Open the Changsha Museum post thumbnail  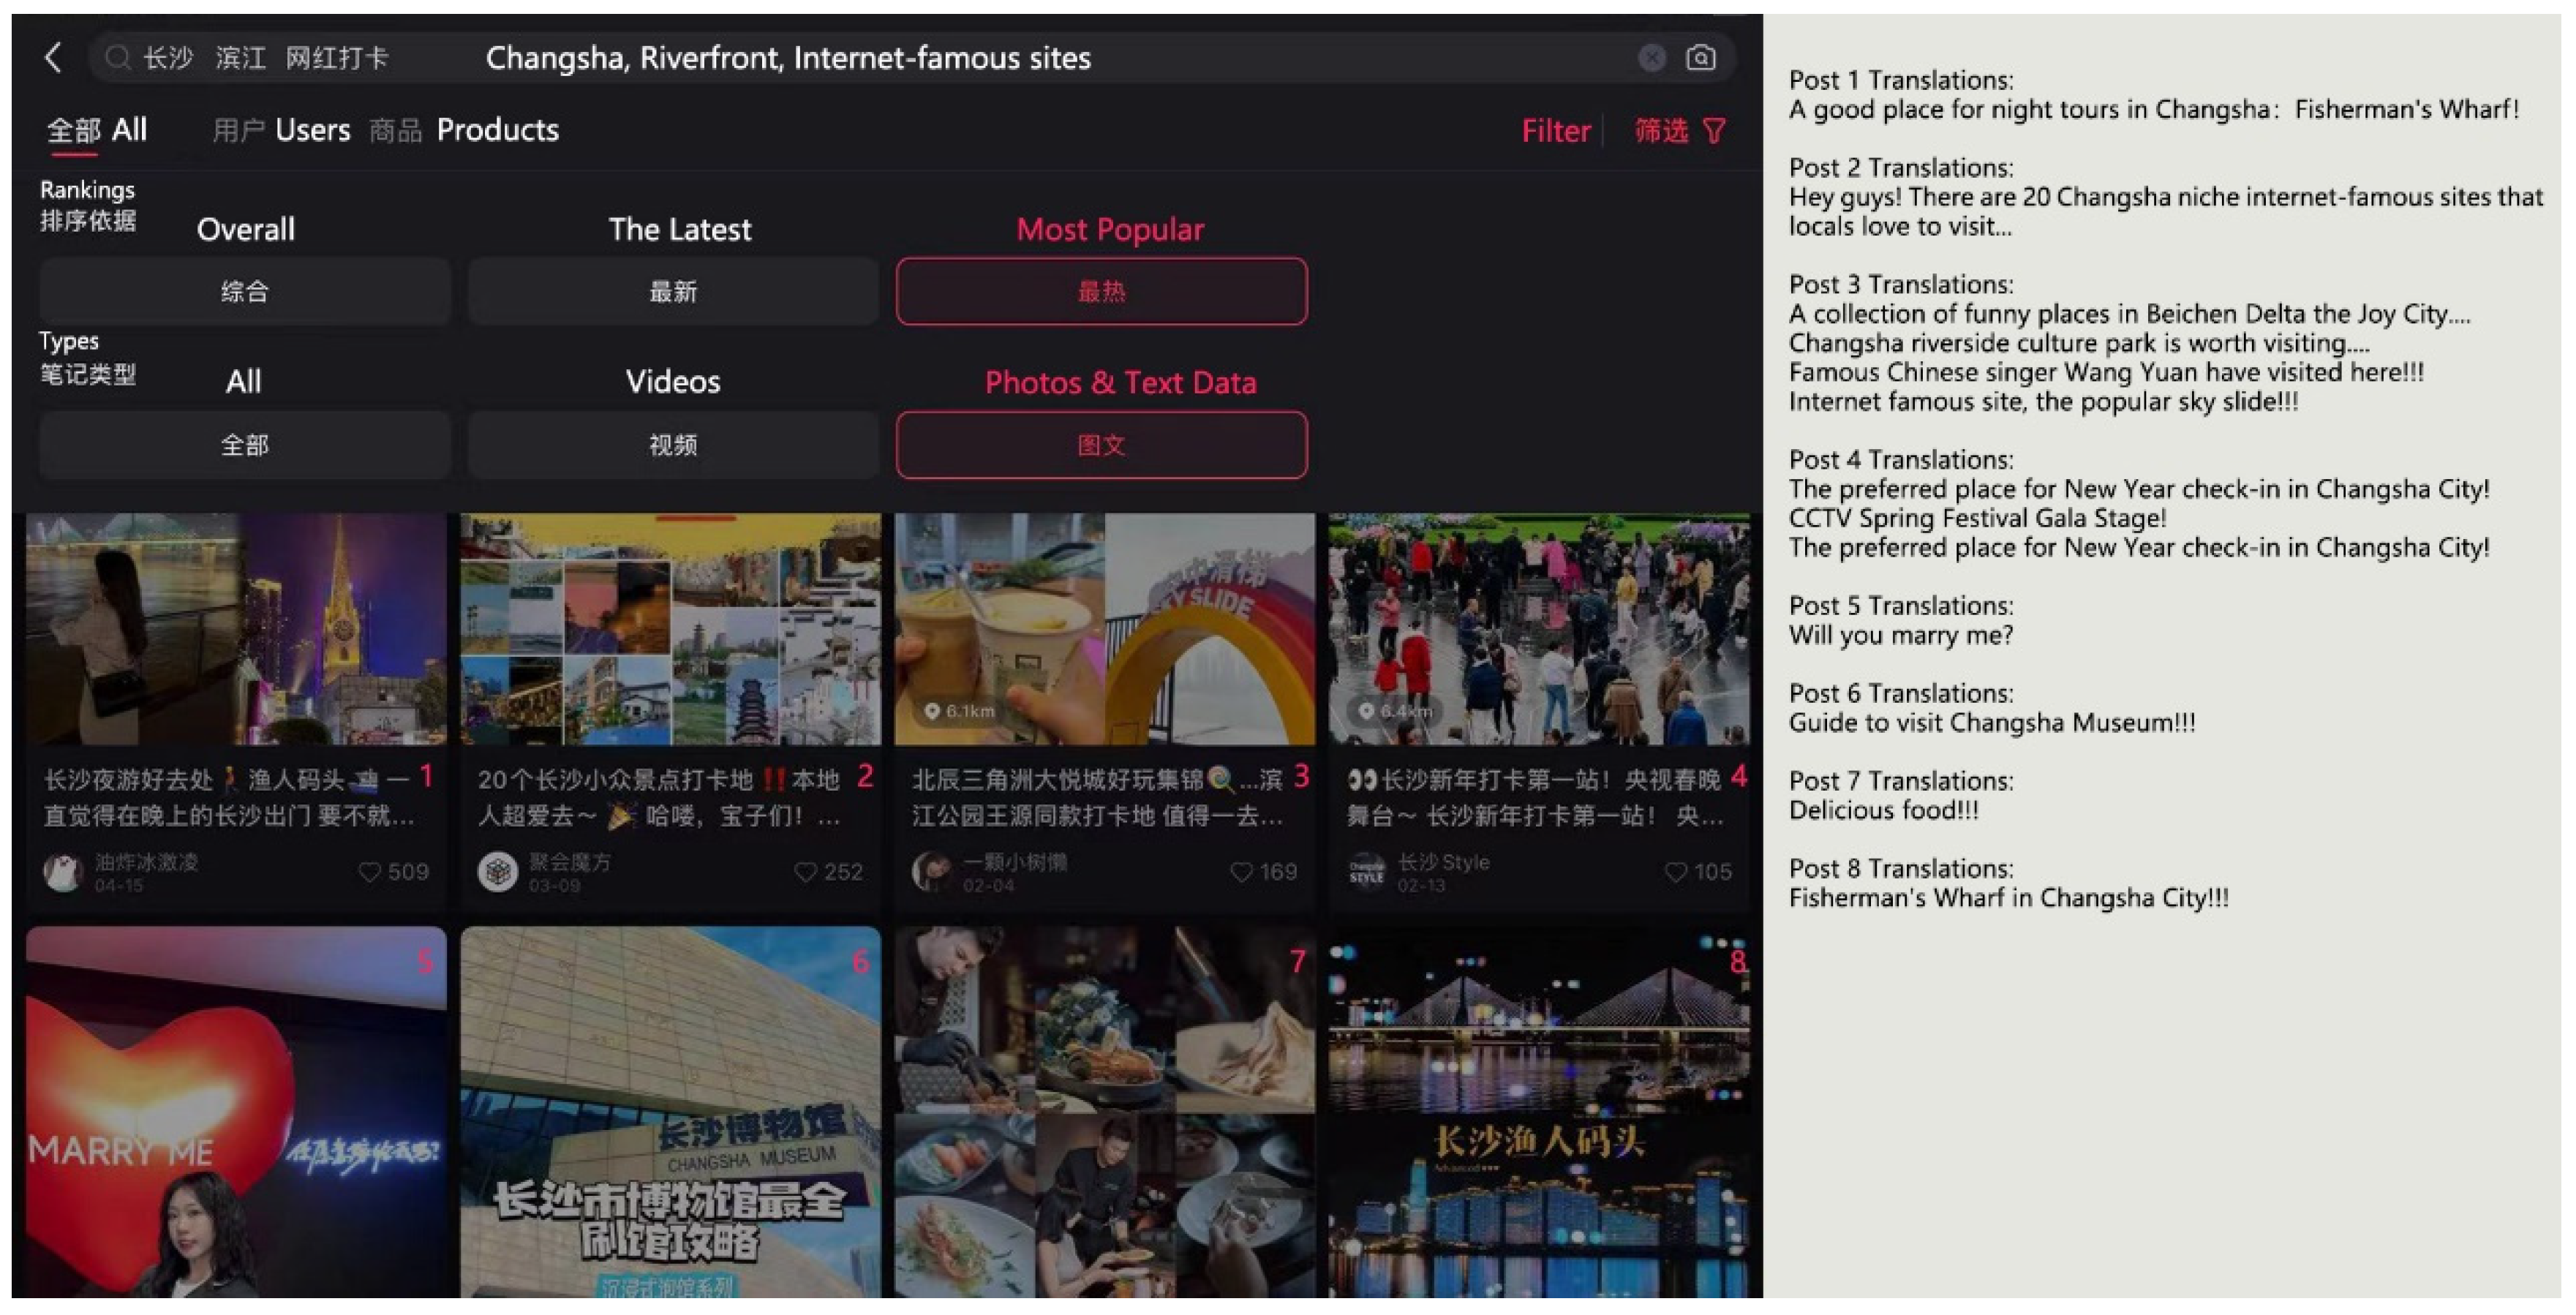click(x=671, y=1111)
